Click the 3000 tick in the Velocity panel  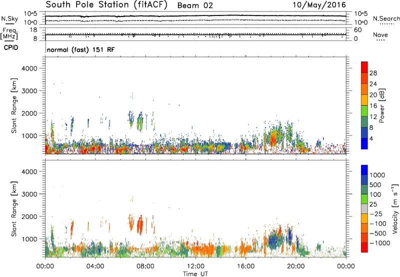coord(29,194)
